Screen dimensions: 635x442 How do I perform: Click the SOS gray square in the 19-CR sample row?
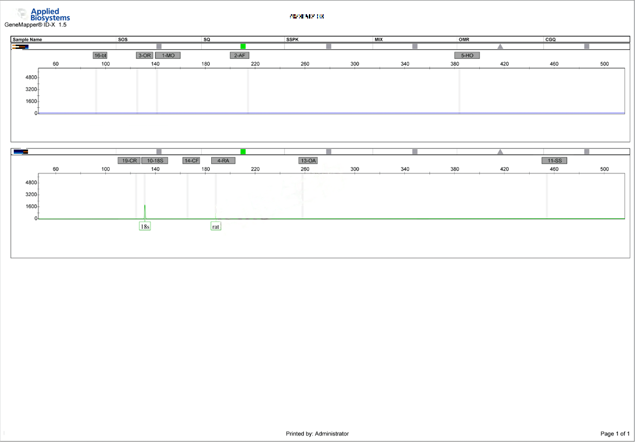point(159,152)
